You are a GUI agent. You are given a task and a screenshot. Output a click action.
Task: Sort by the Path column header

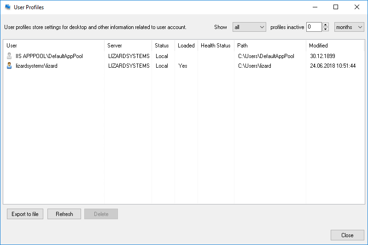270,46
